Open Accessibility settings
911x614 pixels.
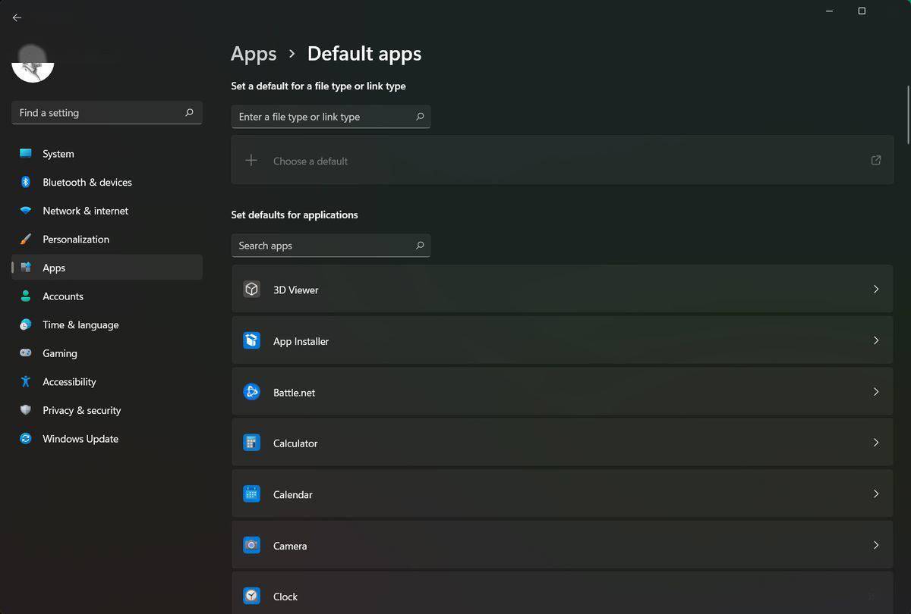[70, 381]
